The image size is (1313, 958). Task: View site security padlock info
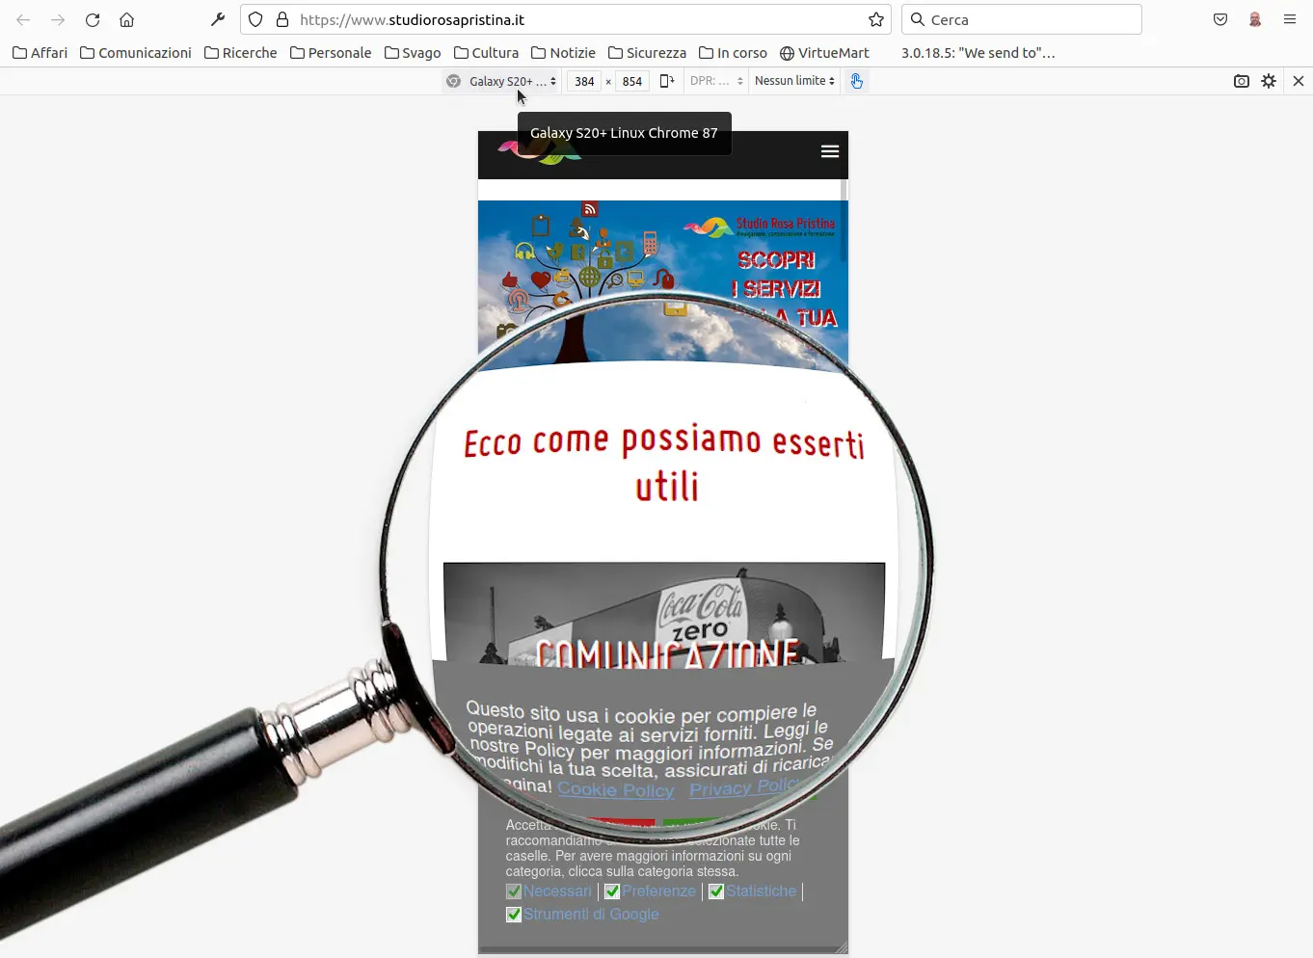tap(282, 19)
